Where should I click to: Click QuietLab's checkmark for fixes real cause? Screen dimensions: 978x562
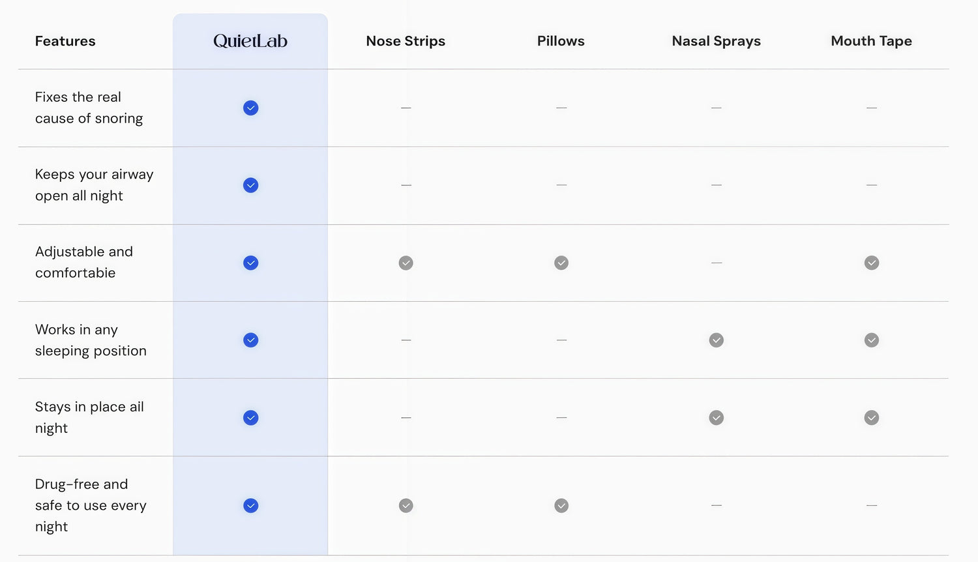click(x=250, y=108)
